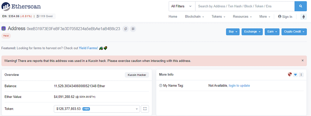Click the address blockie avatar icon

4,29
